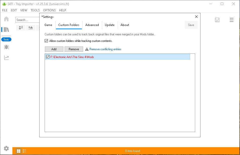Uncheck the F:\Electronic Arts Mods folder entry
This screenshot has height=155, width=240.
coord(48,57)
